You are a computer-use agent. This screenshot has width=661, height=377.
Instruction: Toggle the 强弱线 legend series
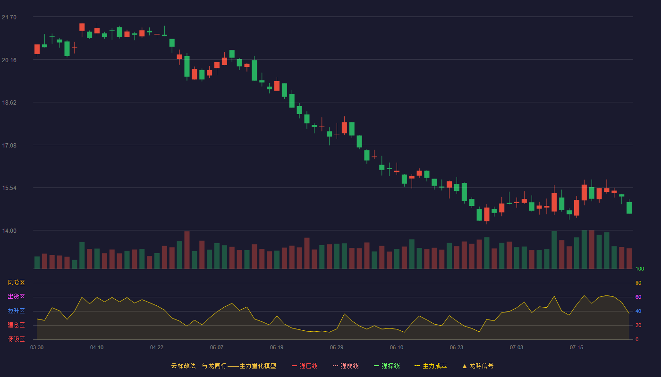[346, 366]
